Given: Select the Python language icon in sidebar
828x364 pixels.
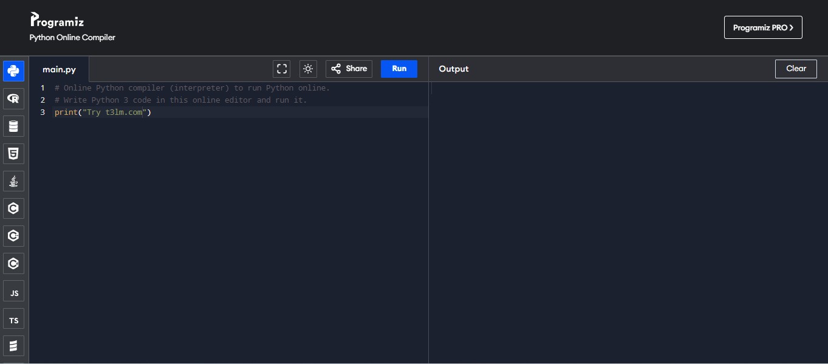Looking at the screenshot, I should (x=13, y=71).
